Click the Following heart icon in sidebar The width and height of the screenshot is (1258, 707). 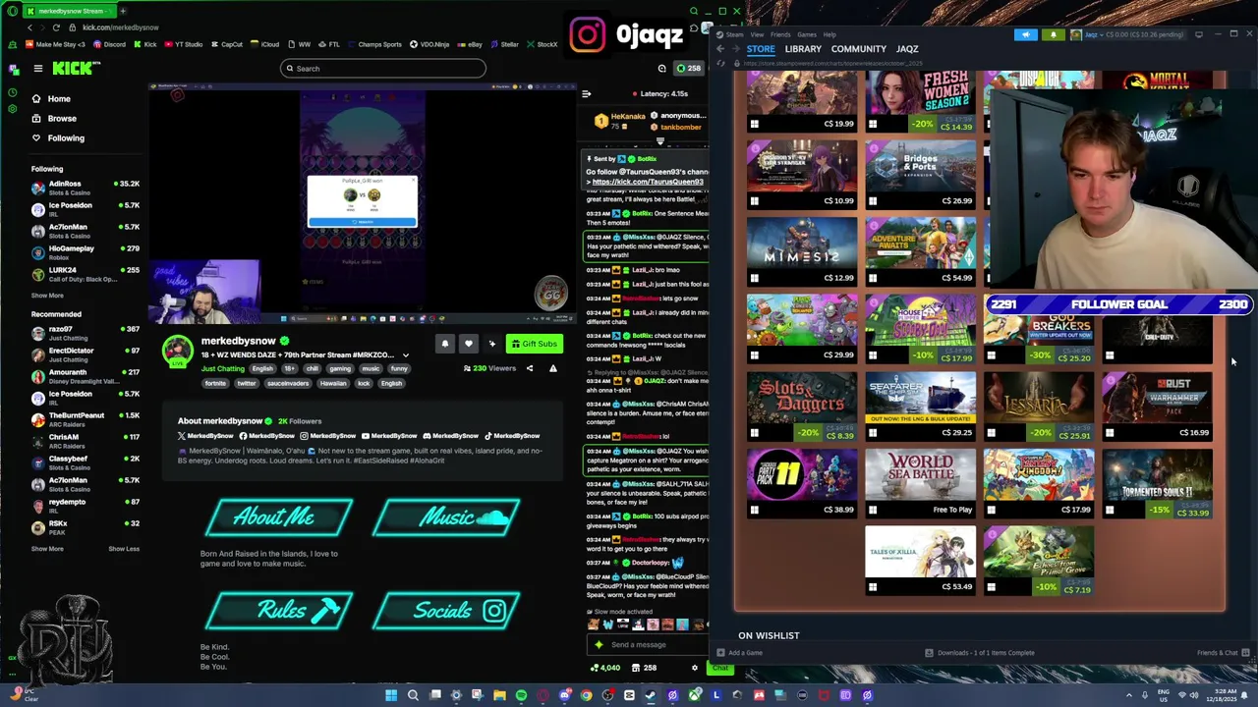(36, 137)
